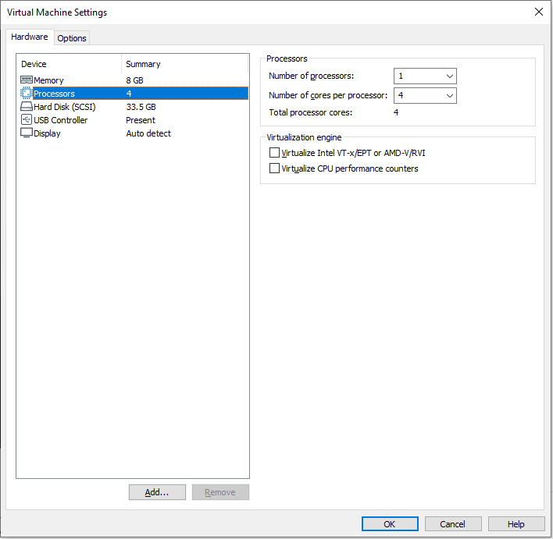Enable Virtualize Intel VT-x/EPT or AMD-V/RVI

274,154
